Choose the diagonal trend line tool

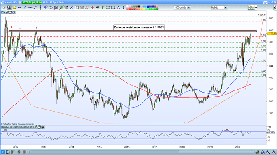(35, 8)
